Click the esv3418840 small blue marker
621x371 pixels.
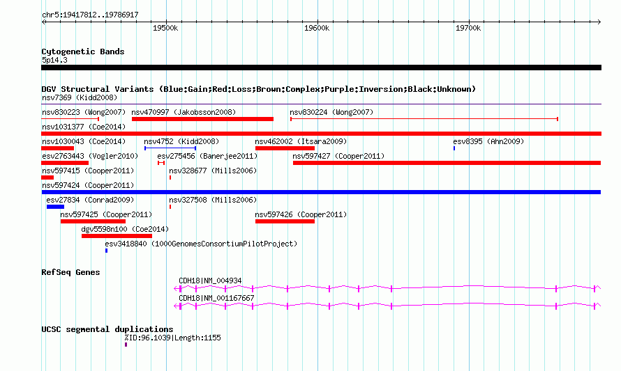coord(106,251)
